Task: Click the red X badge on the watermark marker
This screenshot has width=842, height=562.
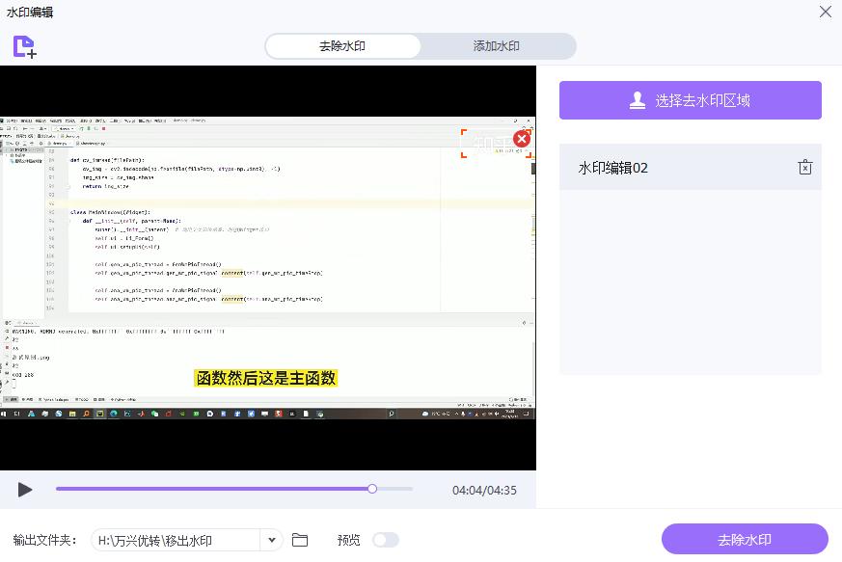Action: pyautogui.click(x=522, y=139)
